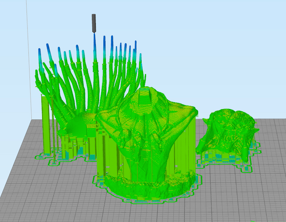This screenshot has height=222, width=286.
Task: Click the tall support pillar beside the tentacles
Action: point(46,125)
